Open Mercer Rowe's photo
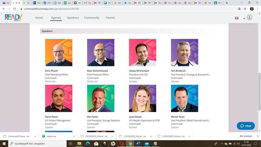261x147 pixels. [x=184, y=98]
